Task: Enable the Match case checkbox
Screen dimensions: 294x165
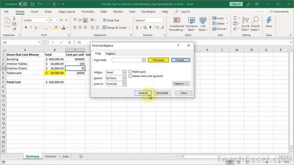Action: coord(130,71)
